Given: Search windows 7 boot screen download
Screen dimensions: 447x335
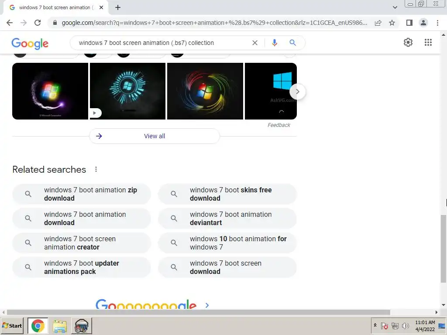Looking at the screenshot, I should pos(227,267).
